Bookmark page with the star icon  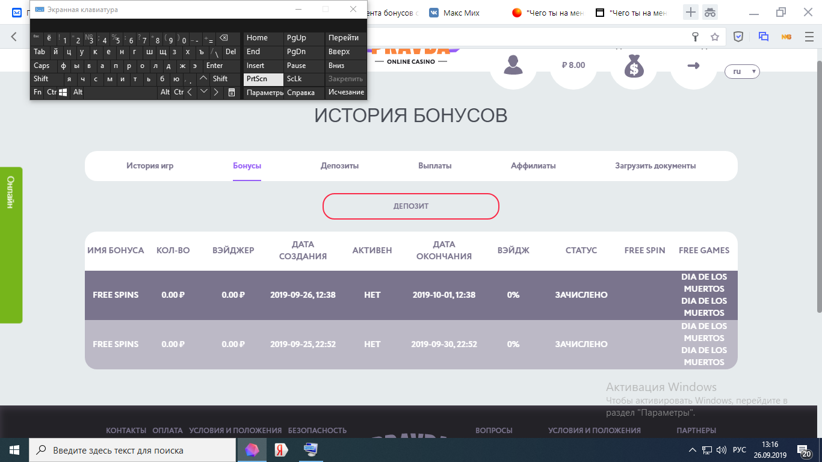[x=715, y=36]
